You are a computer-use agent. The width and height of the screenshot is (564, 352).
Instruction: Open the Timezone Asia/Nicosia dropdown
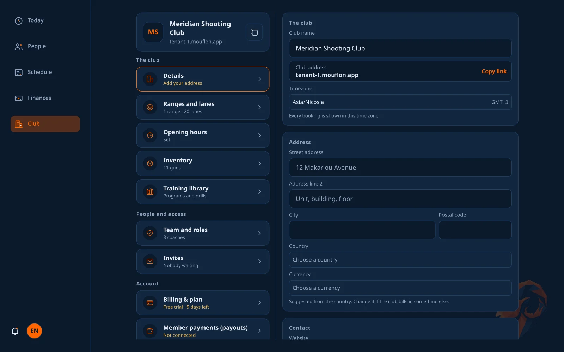[400, 102]
